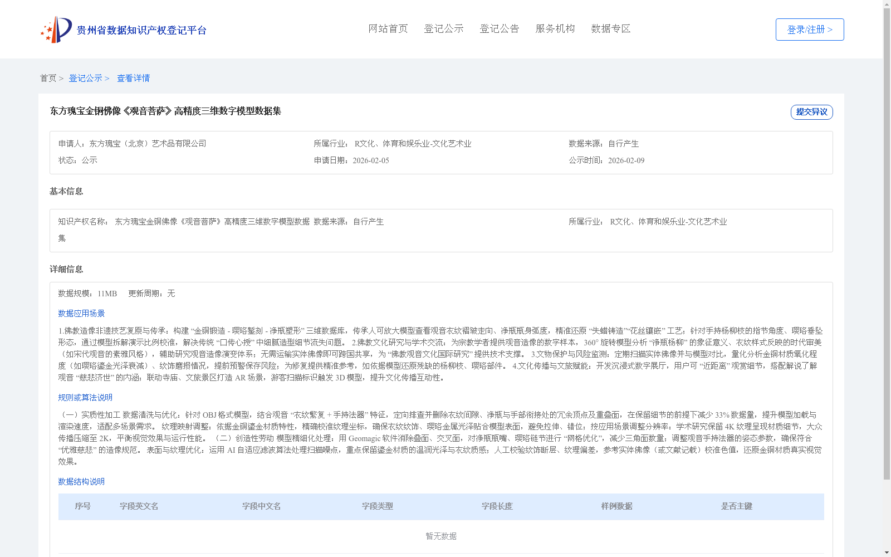The width and height of the screenshot is (891, 557).
Task: Click the scrollbar up arrow
Action: 887,4
